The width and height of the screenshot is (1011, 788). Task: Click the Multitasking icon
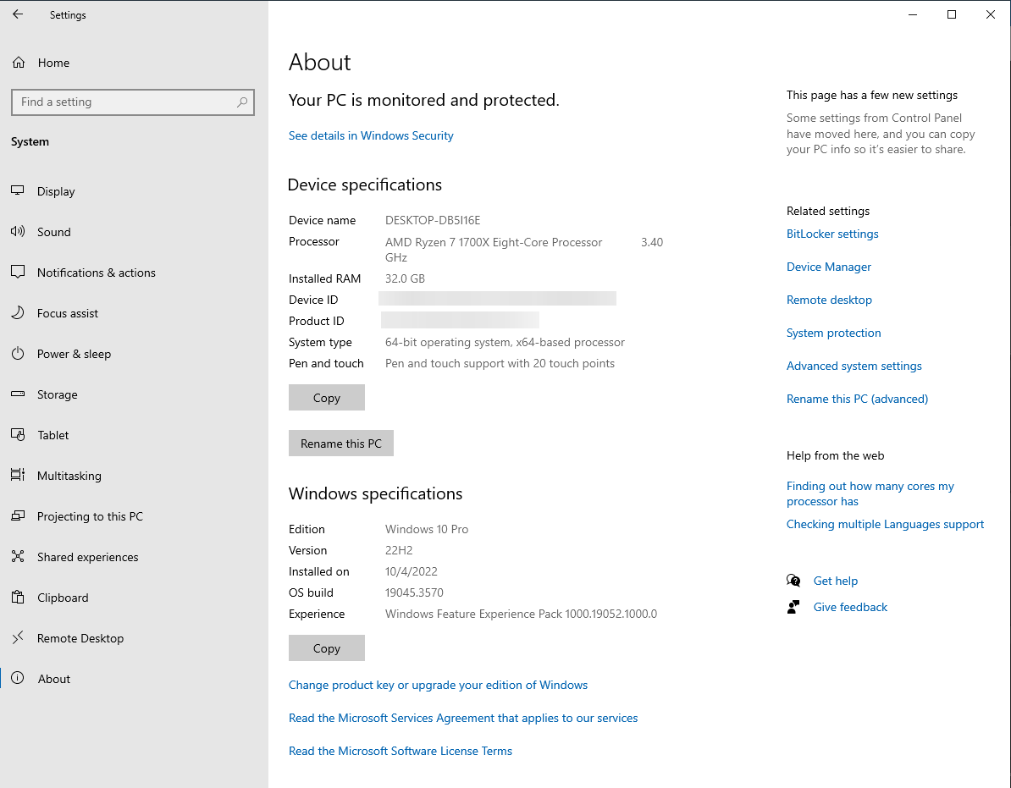pos(18,475)
